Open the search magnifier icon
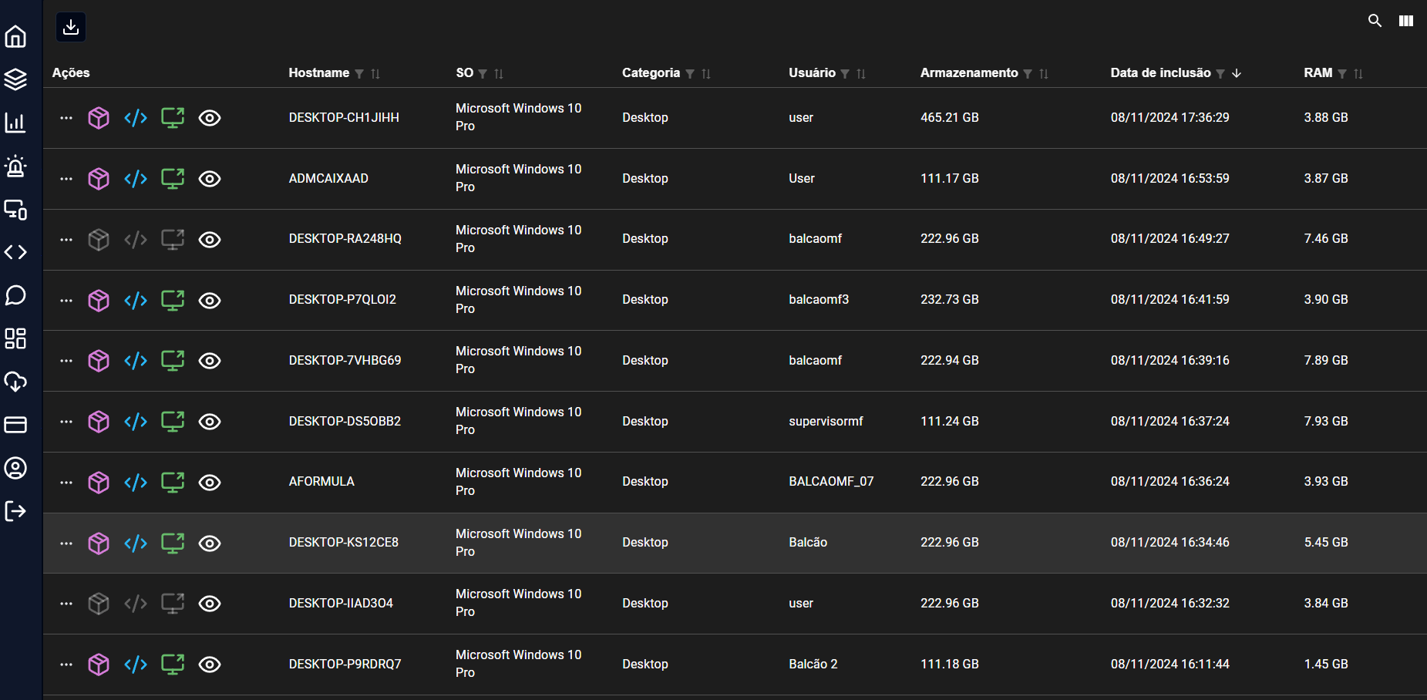 pos(1375,21)
